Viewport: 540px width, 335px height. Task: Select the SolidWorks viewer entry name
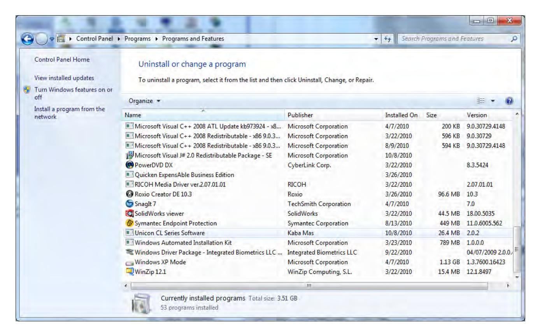pyautogui.click(x=159, y=213)
